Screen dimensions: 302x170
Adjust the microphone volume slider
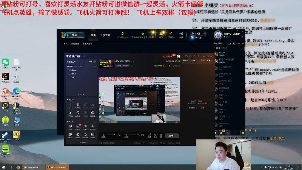tap(111, 135)
